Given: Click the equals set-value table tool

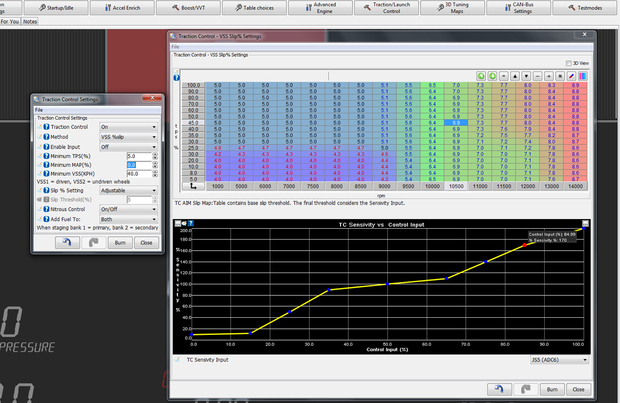Looking at the screenshot, I should click(504, 76).
